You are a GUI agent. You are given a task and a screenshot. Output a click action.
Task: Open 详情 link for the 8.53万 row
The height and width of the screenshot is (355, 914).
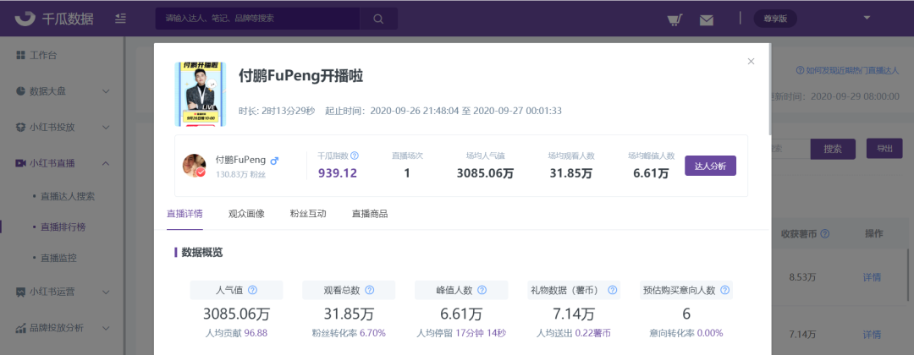click(872, 277)
